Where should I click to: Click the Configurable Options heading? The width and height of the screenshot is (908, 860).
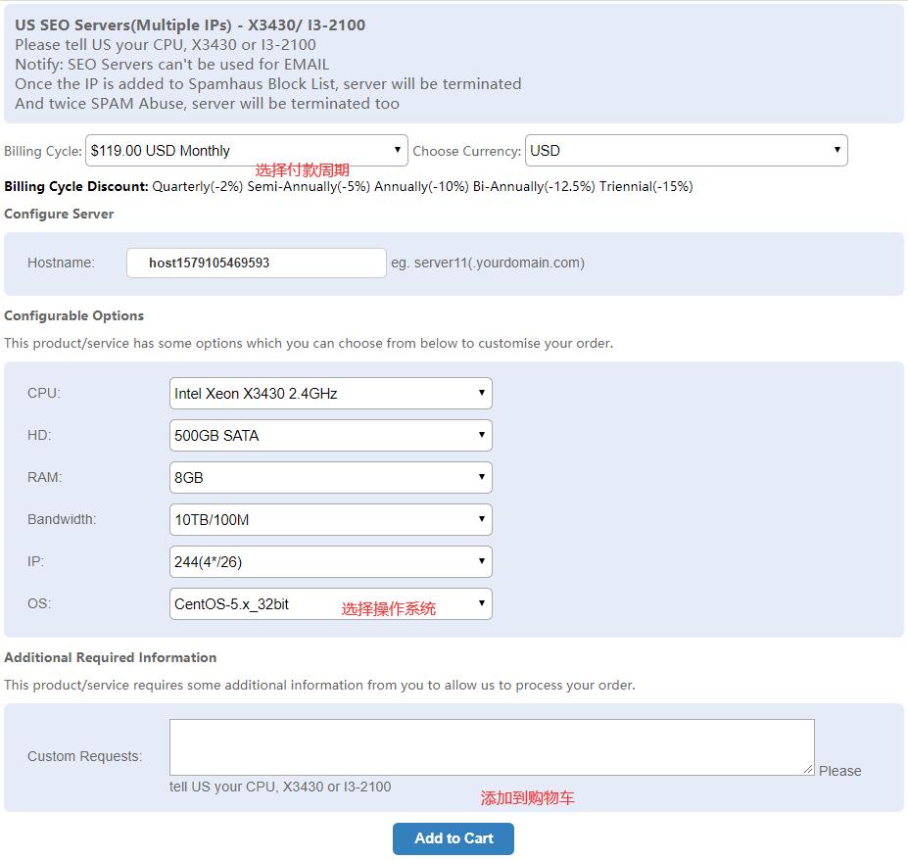[x=73, y=315]
